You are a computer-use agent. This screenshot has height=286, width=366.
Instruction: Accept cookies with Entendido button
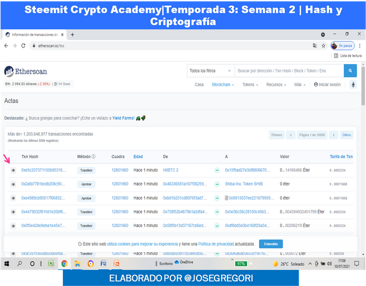(271, 244)
